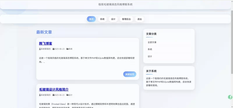
Task: Click the 最新文章 heading
Action: pos(44,32)
